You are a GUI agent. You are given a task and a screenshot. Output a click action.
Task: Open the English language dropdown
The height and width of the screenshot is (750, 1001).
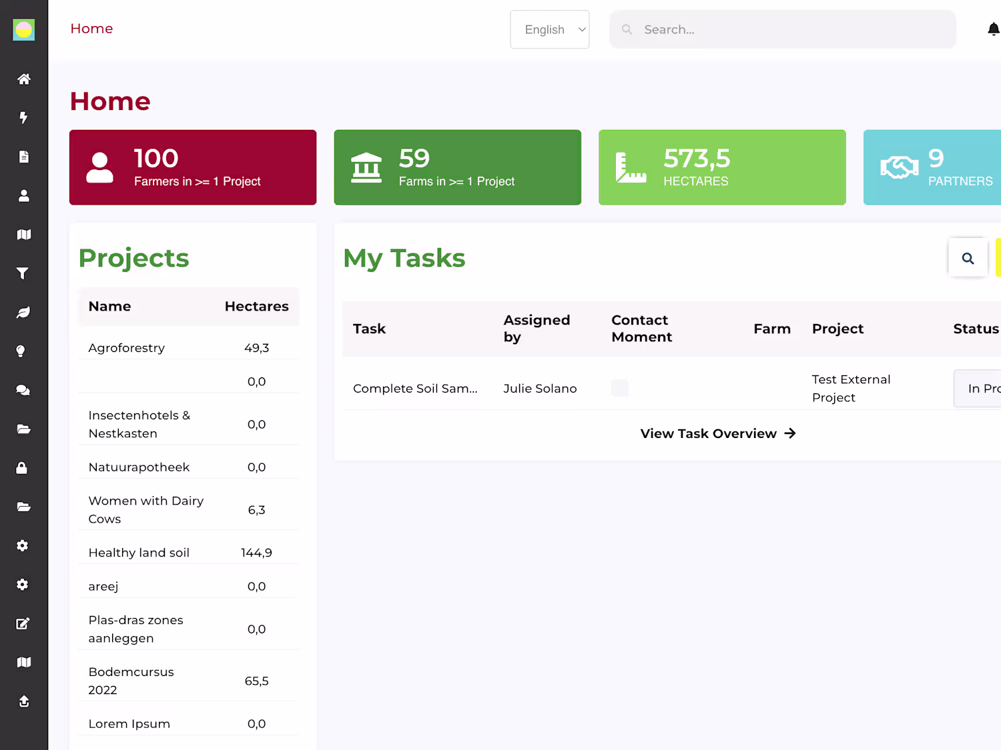point(549,29)
